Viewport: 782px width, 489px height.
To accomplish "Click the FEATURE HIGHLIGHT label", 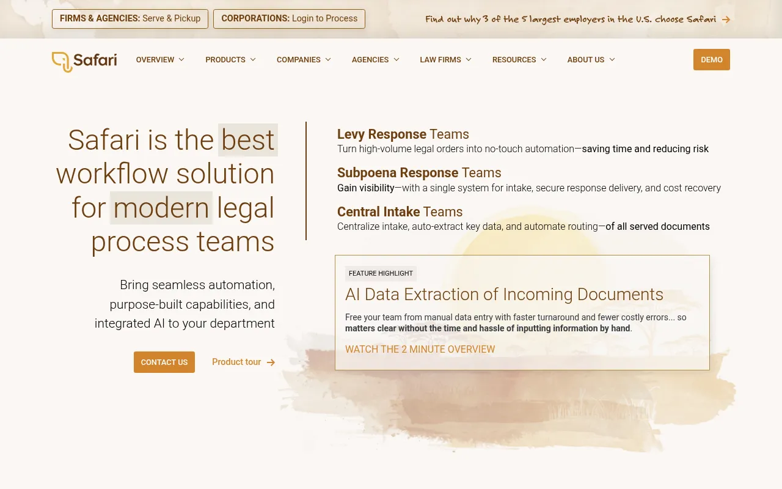I will (x=381, y=273).
